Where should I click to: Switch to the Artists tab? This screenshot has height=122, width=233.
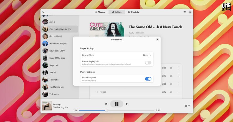click(x=117, y=12)
